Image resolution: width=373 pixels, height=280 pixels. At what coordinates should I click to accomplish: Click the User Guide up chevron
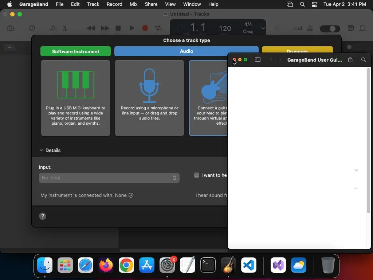pyautogui.click(x=356, y=188)
